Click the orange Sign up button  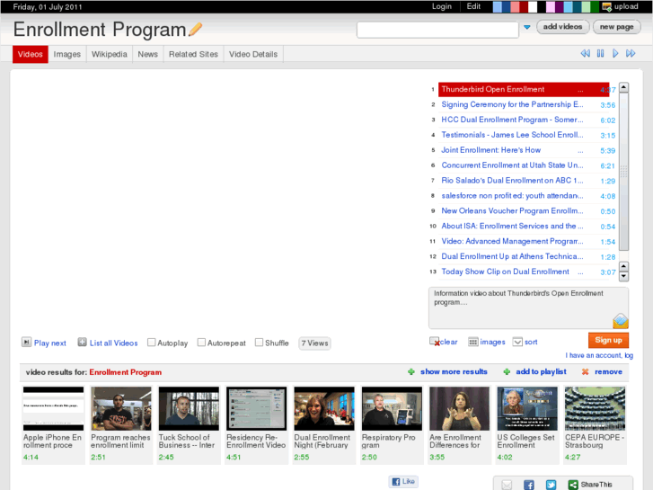point(608,340)
